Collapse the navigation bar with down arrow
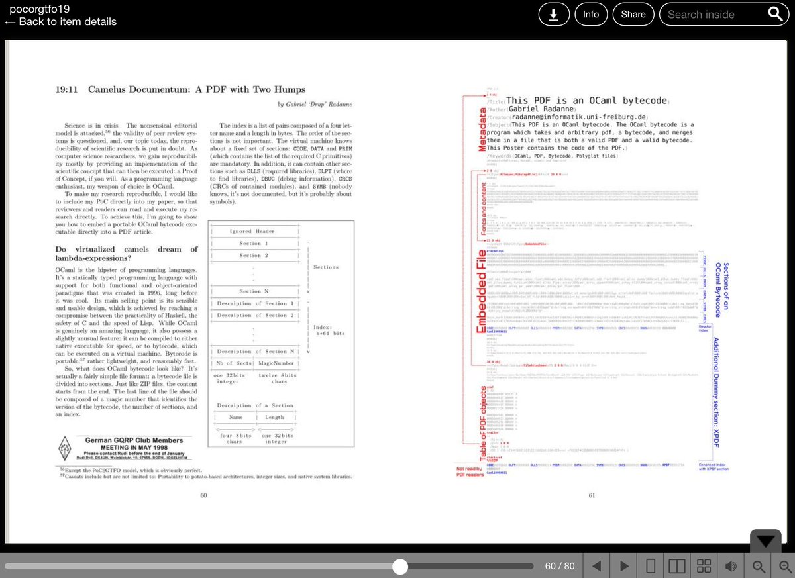The width and height of the screenshot is (795, 578). point(765,542)
